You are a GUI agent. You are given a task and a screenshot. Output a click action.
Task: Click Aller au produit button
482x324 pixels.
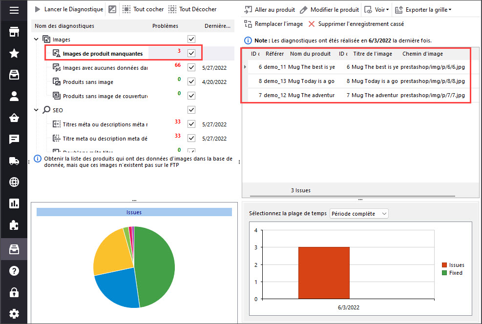point(270,10)
